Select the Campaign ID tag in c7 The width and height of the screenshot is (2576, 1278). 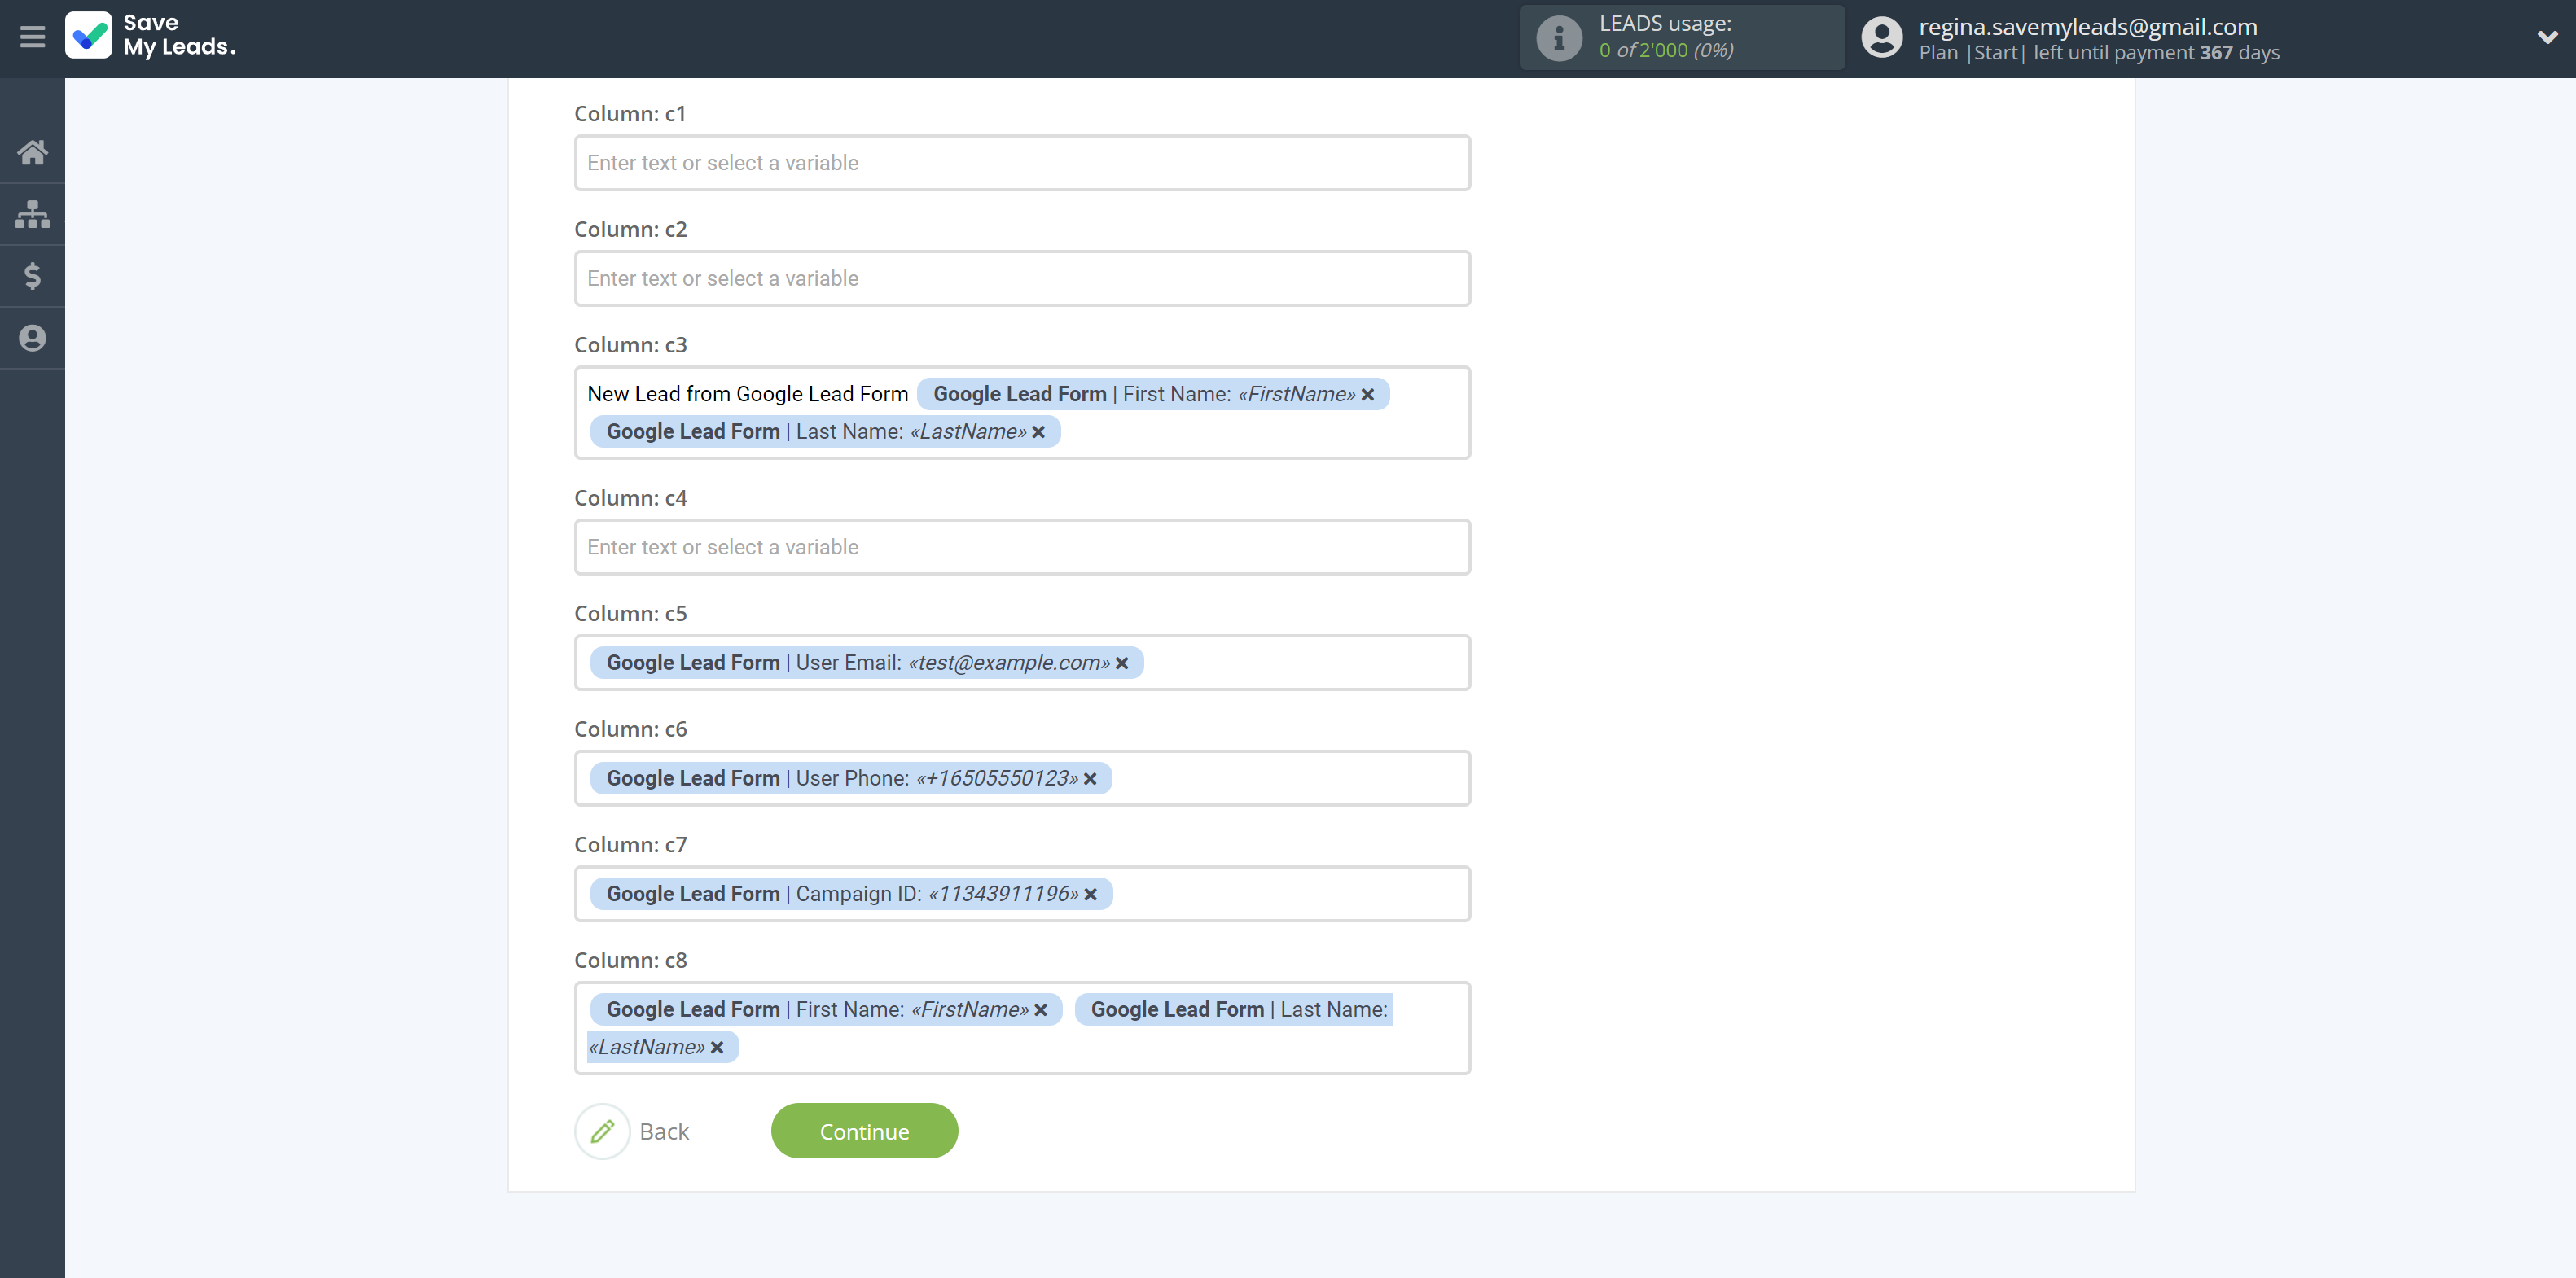(851, 893)
